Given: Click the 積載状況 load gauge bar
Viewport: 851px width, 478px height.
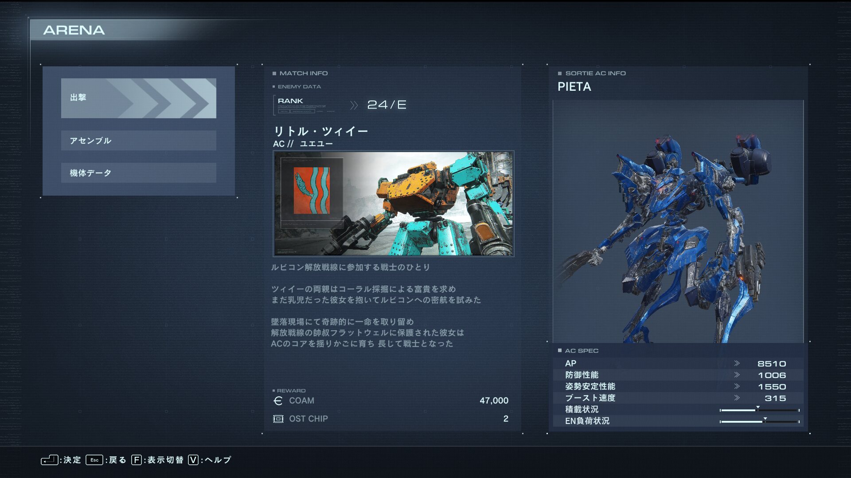Looking at the screenshot, I should pyautogui.click(x=759, y=410).
